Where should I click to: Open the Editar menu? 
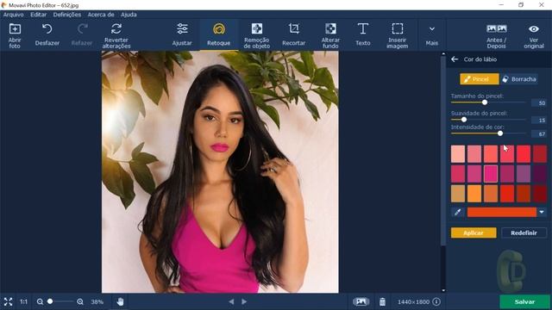(x=38, y=15)
